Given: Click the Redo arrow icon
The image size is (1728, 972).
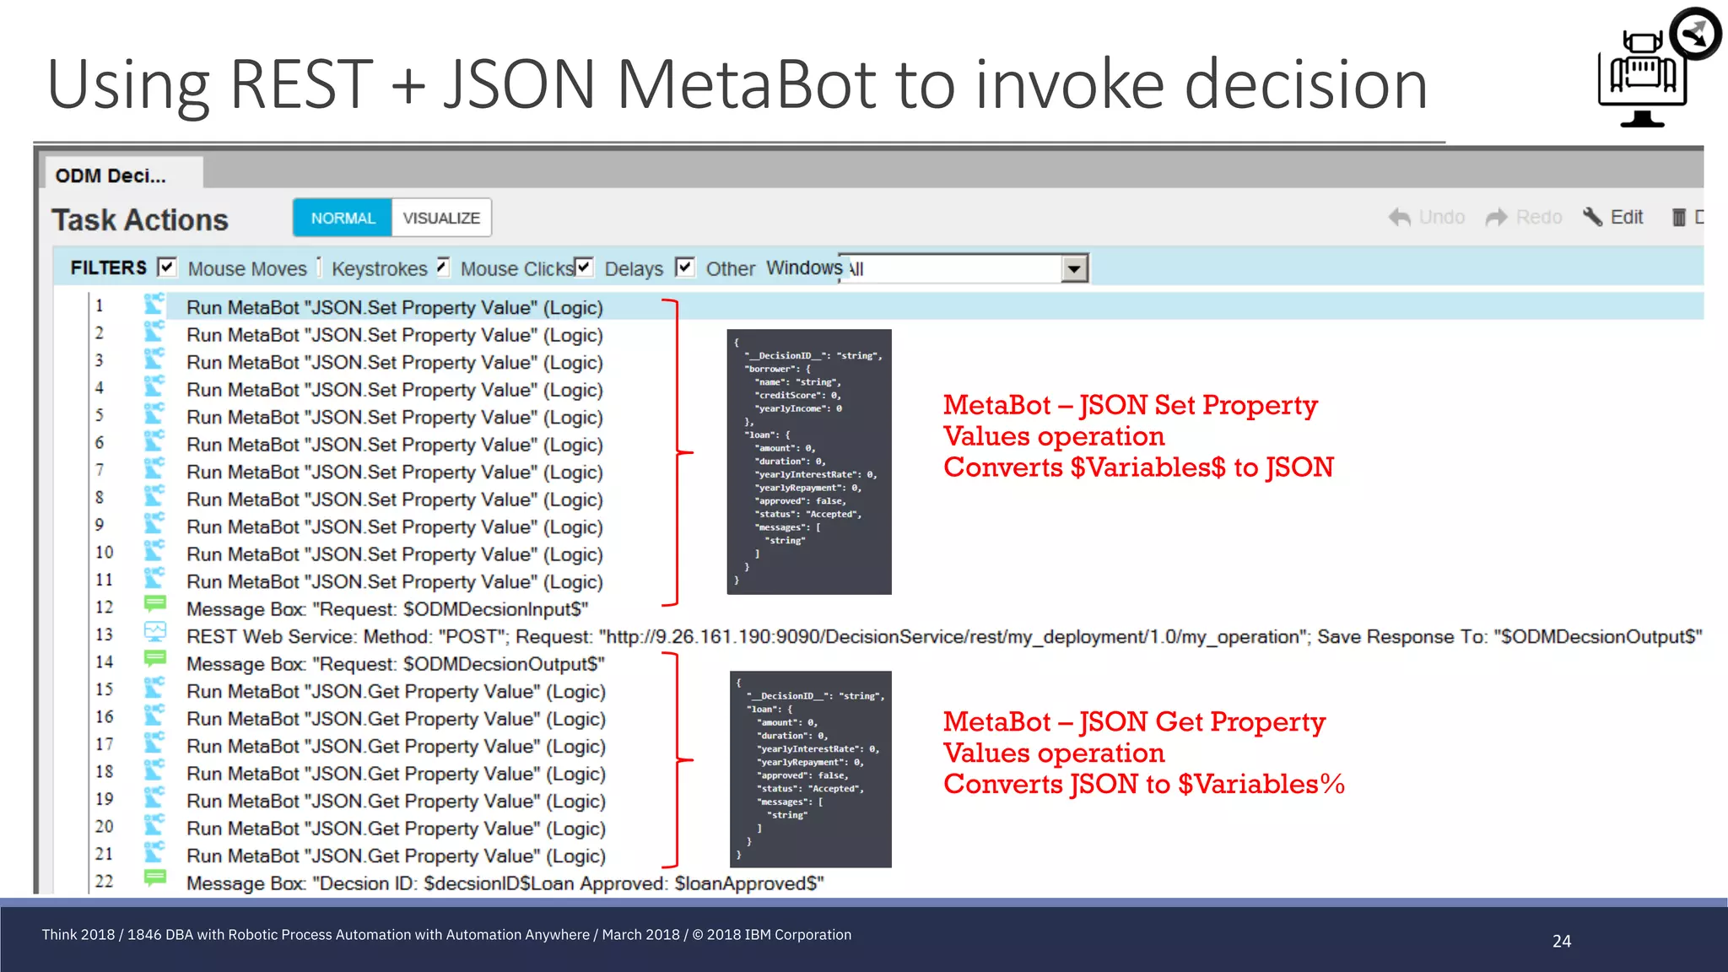Looking at the screenshot, I should [x=1497, y=218].
